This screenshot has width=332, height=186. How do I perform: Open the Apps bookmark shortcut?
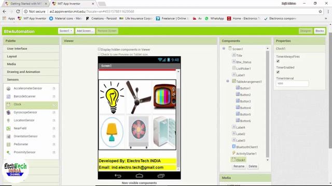(9, 19)
